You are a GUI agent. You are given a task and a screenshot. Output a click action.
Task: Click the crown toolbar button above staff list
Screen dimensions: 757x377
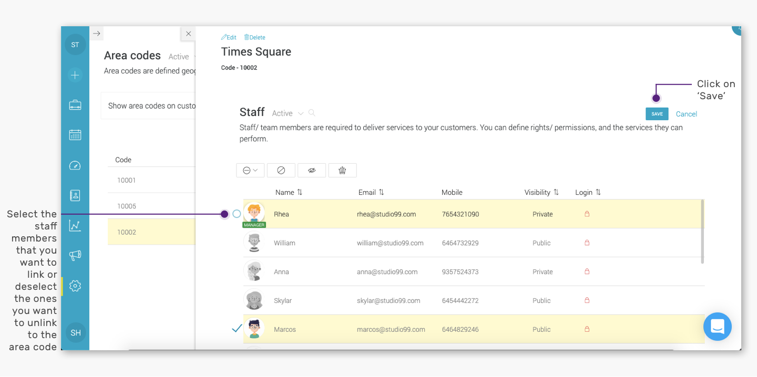coord(342,170)
